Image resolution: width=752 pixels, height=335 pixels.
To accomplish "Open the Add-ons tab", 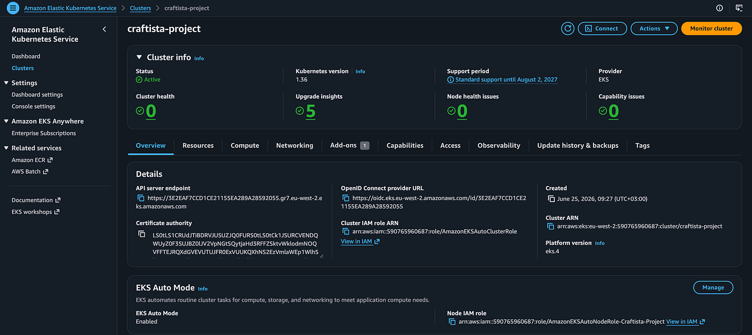I will pyautogui.click(x=349, y=145).
